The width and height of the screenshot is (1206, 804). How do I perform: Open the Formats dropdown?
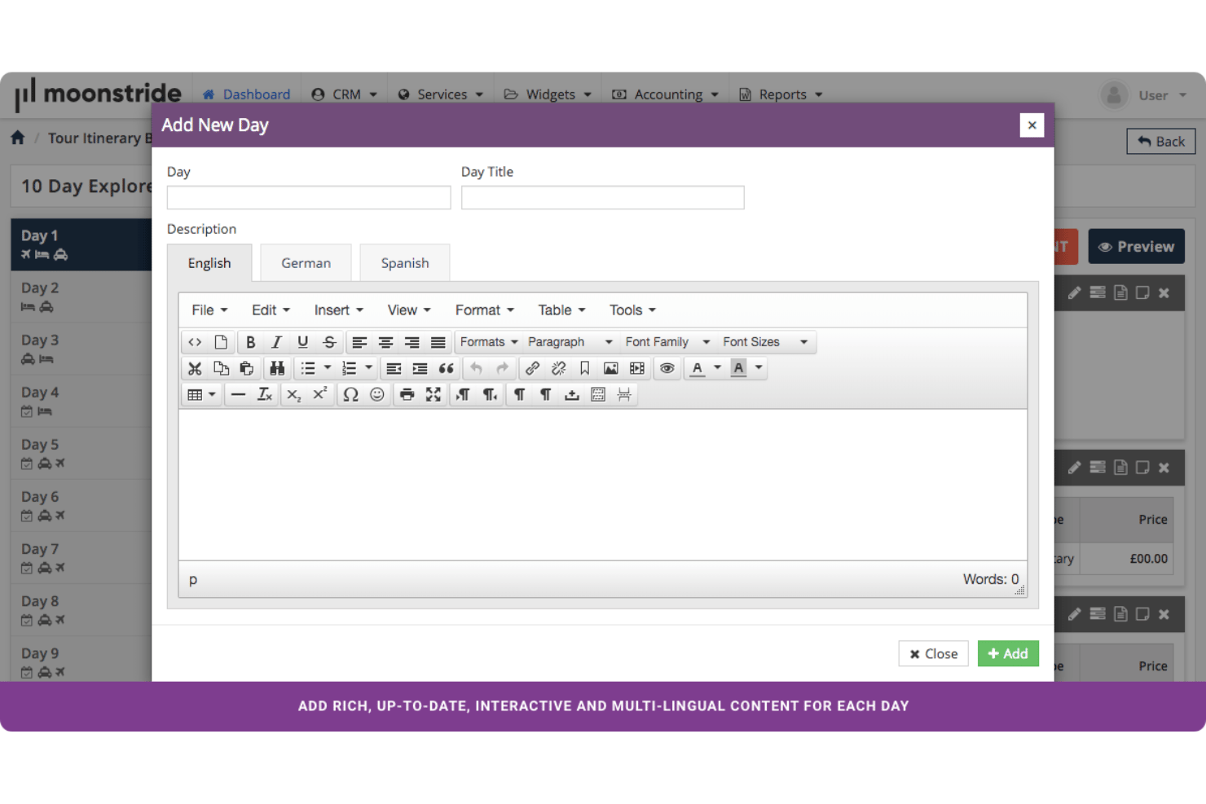(489, 342)
